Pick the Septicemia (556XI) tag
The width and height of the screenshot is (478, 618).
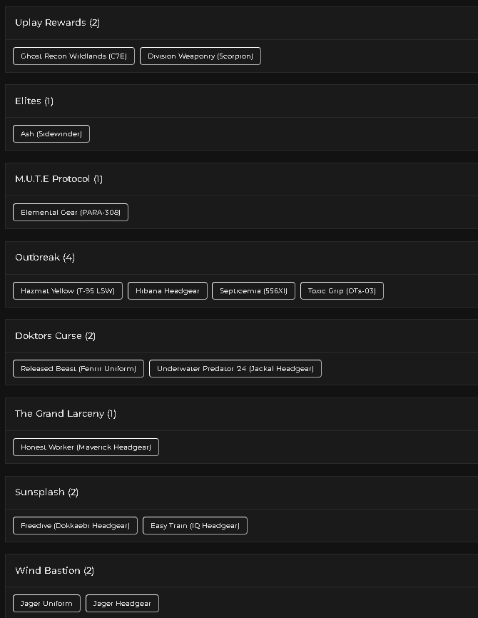pos(253,291)
